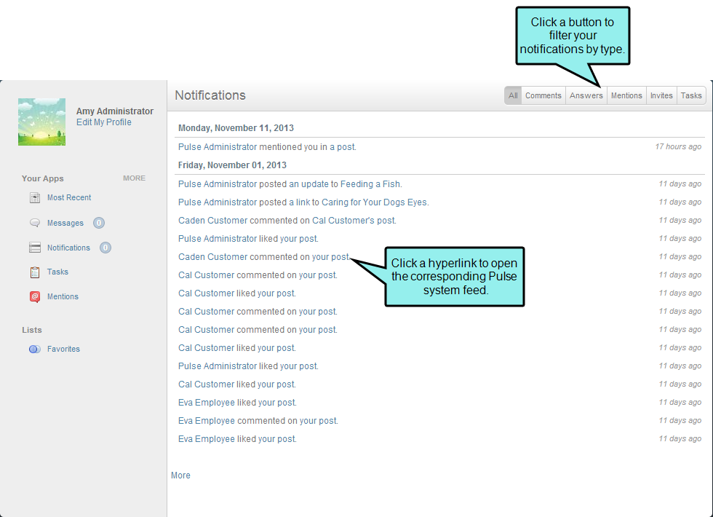Click Eva Employee in 'commented on your post'
Image resolution: width=713 pixels, height=517 pixels.
coord(207,421)
